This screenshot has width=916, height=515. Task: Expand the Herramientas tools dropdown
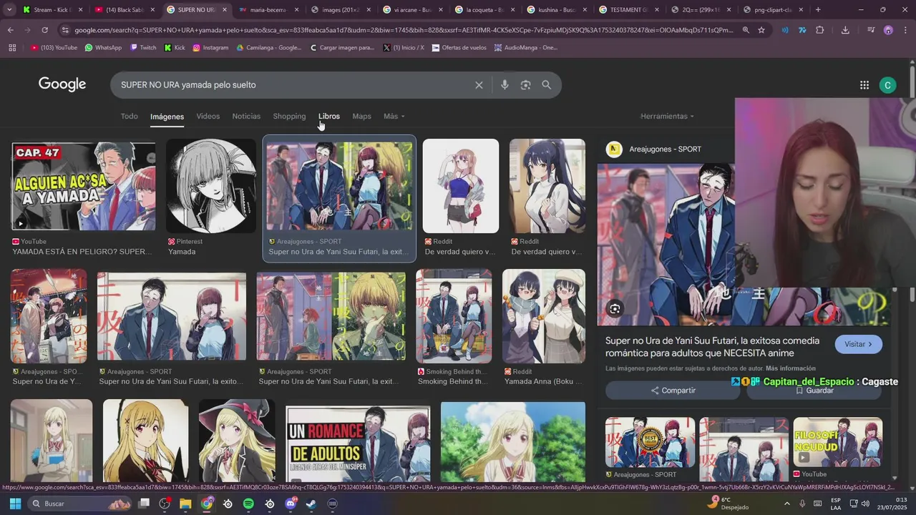667,117
